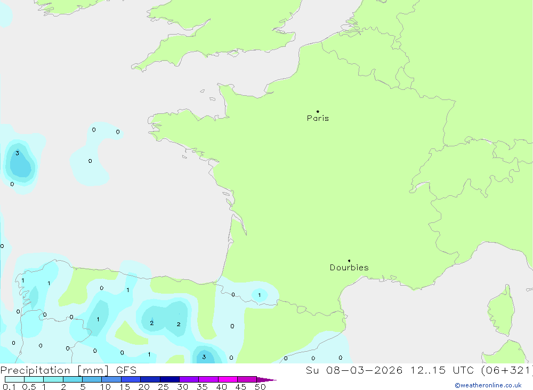This screenshot has height=390, width=533.
Task: Click the Dourbies location dot marker
Action: [349, 261]
